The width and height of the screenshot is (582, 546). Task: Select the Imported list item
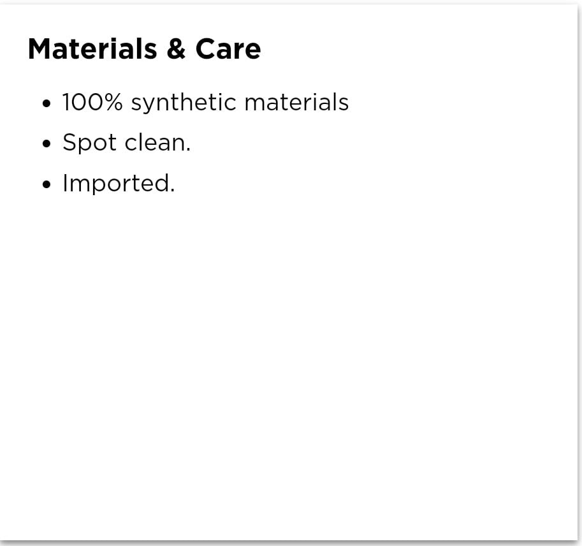click(x=118, y=184)
